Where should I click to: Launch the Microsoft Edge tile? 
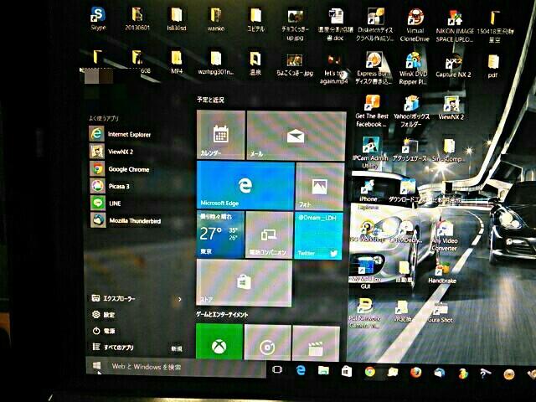click(x=245, y=185)
